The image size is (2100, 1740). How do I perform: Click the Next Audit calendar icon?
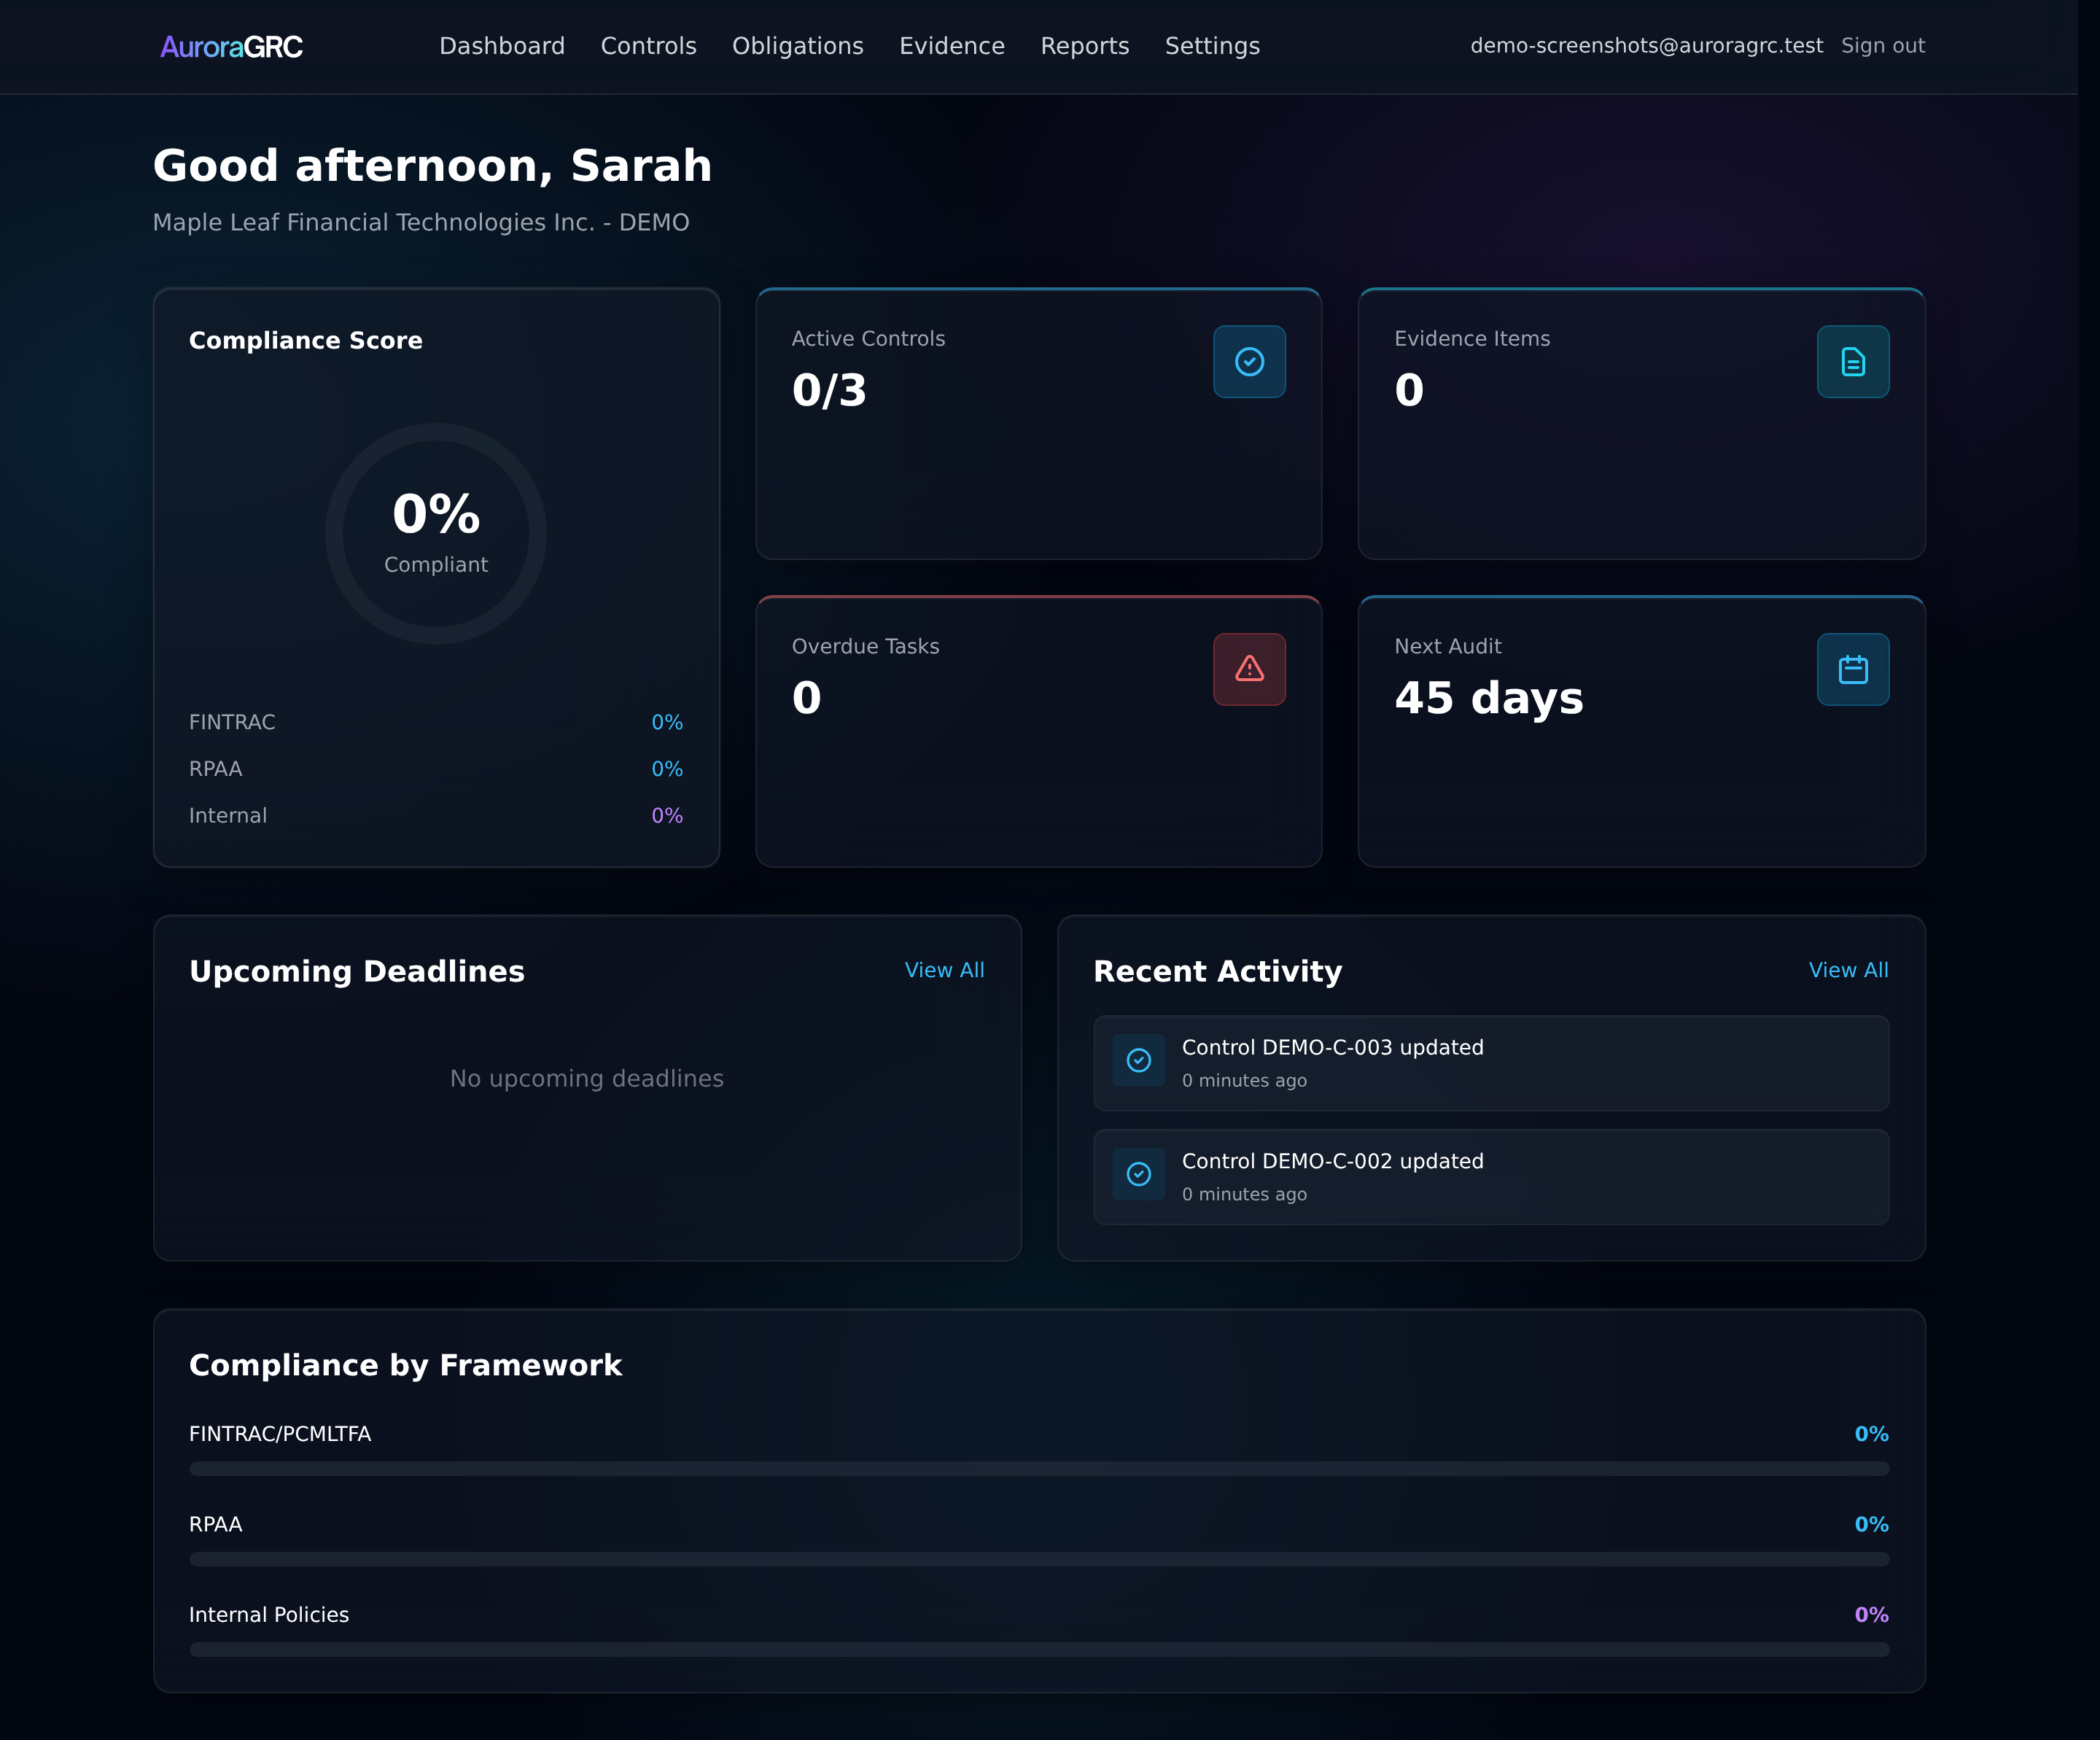point(1852,669)
